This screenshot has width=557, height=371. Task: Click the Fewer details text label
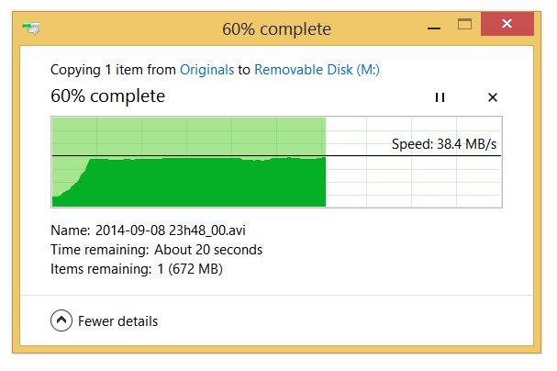tap(118, 321)
